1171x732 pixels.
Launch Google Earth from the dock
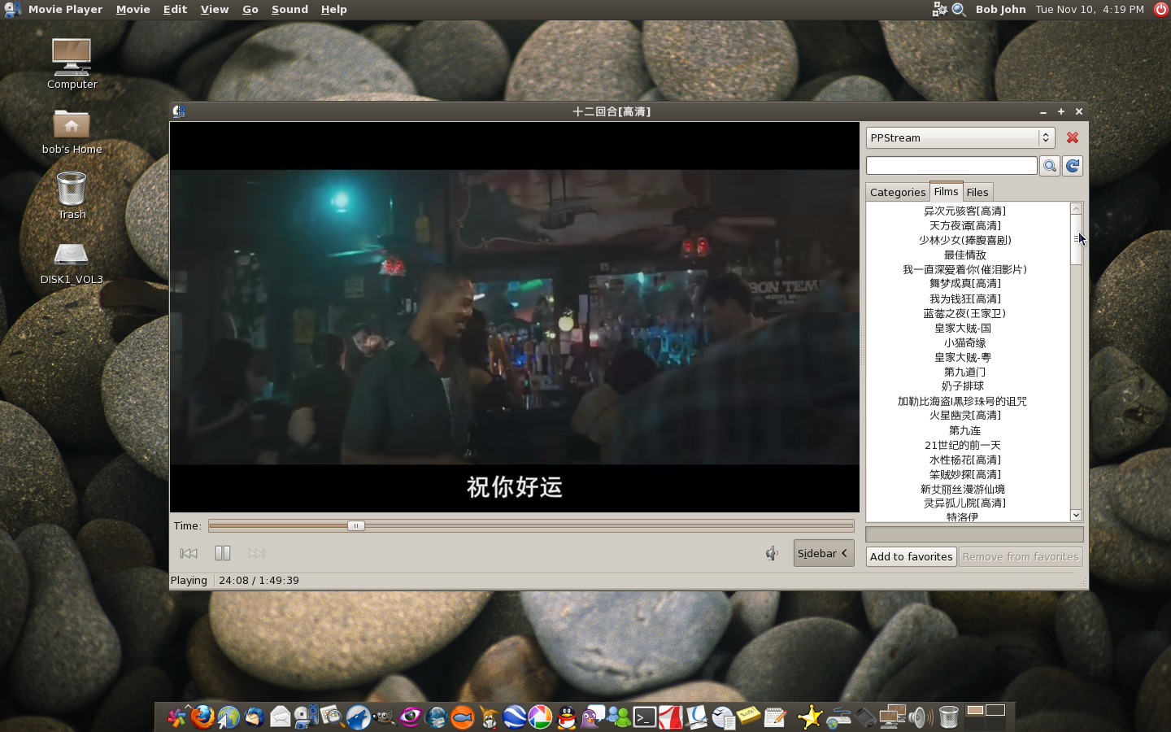pos(514,717)
